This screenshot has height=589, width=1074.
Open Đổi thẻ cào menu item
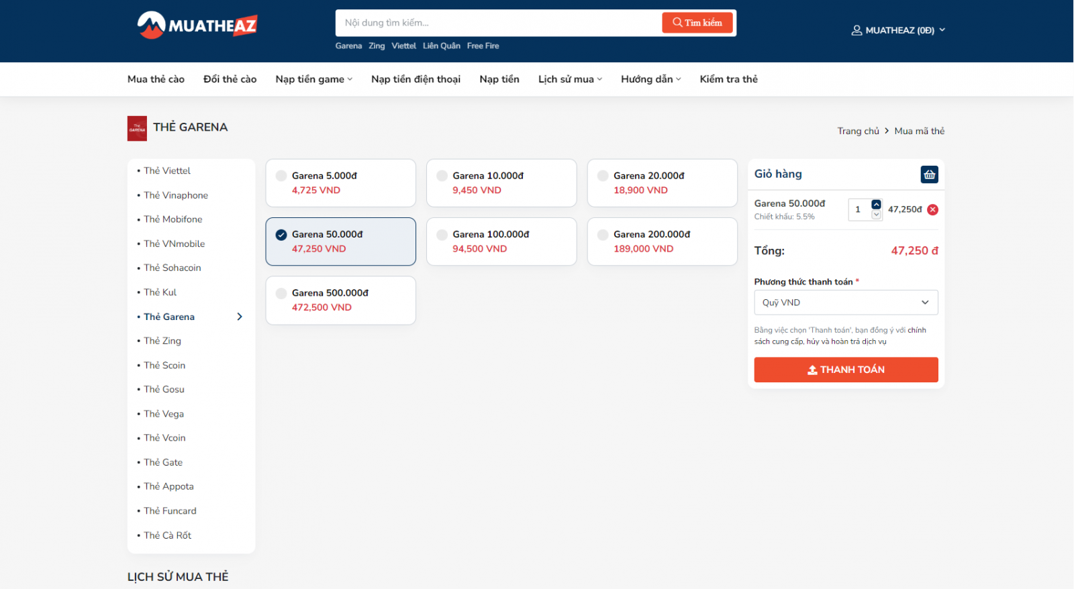[x=230, y=79]
